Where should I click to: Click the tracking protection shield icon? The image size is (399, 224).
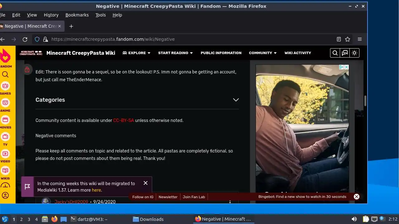[x=37, y=39]
